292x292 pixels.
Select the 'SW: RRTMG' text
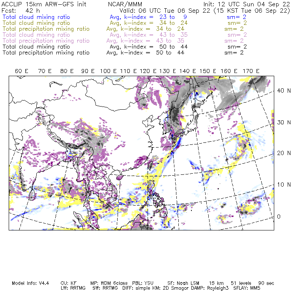(x=105, y=288)
